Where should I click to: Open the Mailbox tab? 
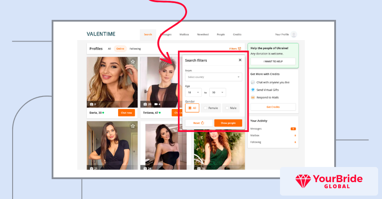tap(184, 35)
